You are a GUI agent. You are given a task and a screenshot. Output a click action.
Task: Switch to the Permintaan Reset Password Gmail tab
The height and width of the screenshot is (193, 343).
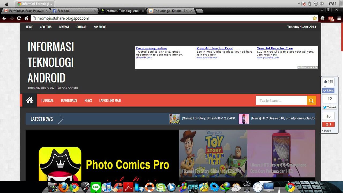[x=26, y=11]
